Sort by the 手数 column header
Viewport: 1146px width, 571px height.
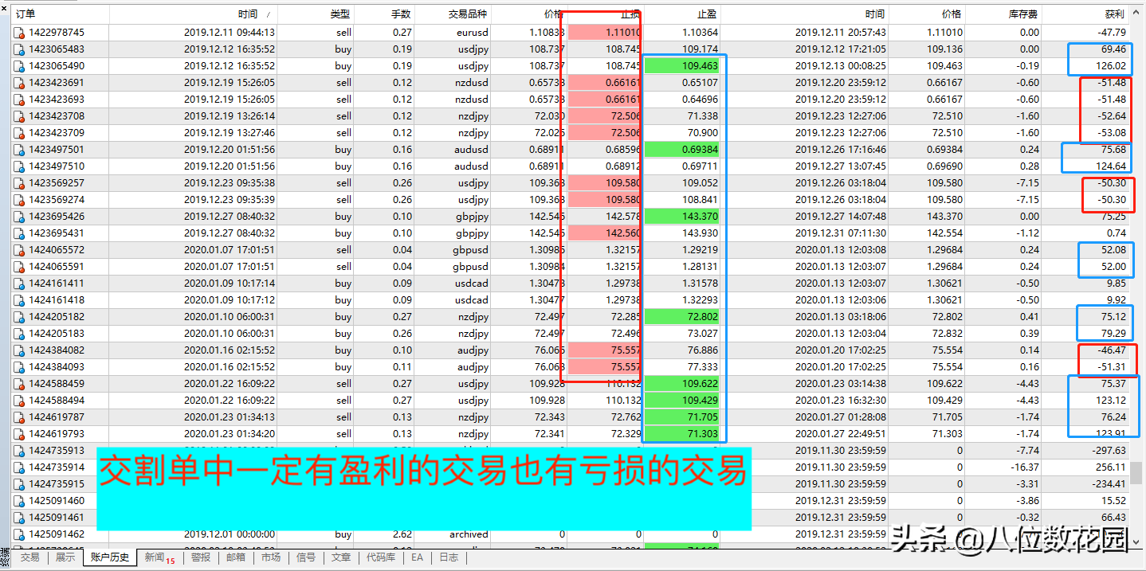point(384,14)
